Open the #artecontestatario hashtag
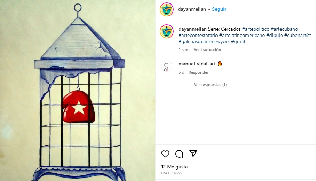316x181 pixels. point(198,35)
